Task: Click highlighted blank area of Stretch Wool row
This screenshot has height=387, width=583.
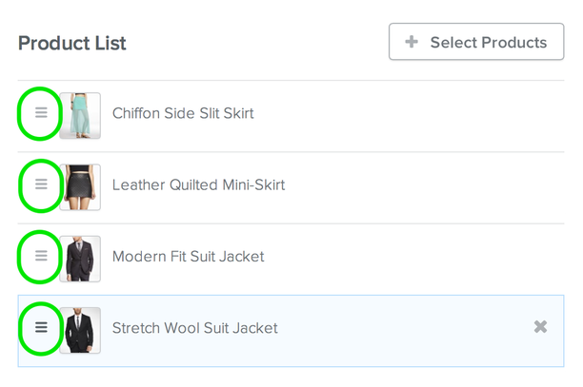Action: click(x=405, y=331)
